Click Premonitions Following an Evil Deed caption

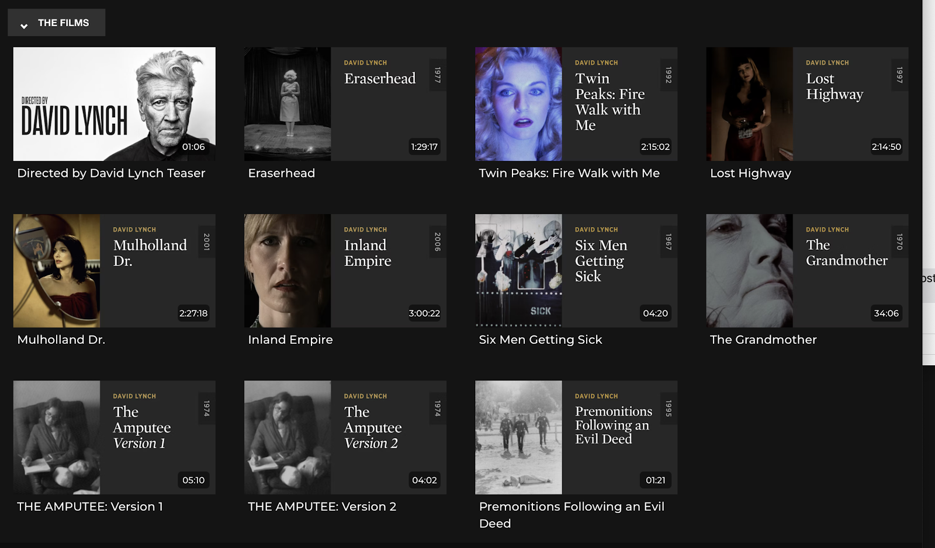click(572, 515)
